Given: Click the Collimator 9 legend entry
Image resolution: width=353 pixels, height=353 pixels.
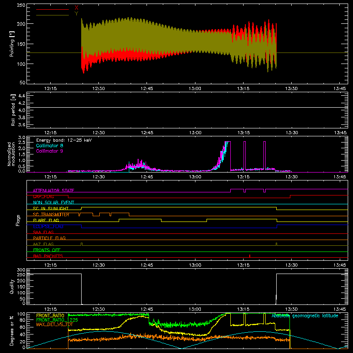Looking at the screenshot, I should [x=49, y=151].
